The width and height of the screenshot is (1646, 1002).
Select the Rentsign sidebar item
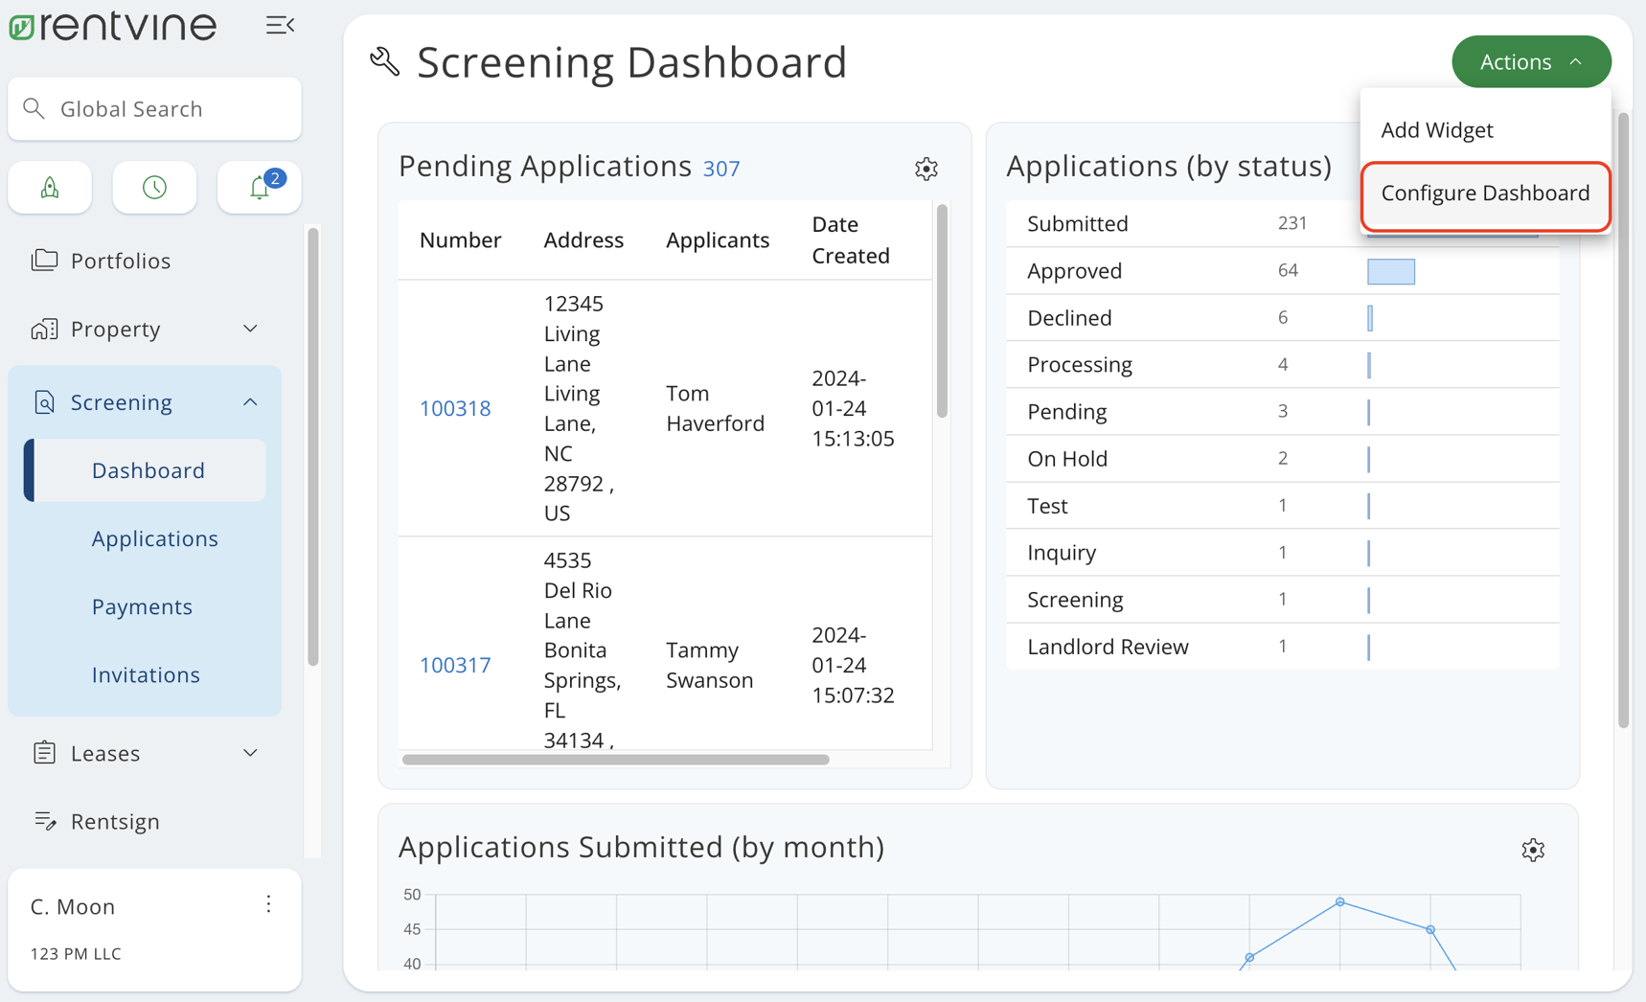(x=115, y=821)
